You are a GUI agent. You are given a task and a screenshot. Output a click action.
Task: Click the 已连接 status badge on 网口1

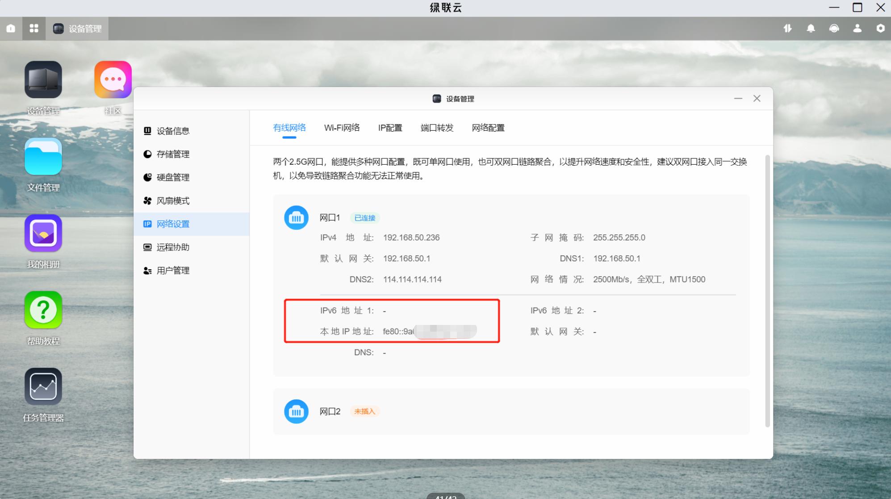tap(364, 218)
